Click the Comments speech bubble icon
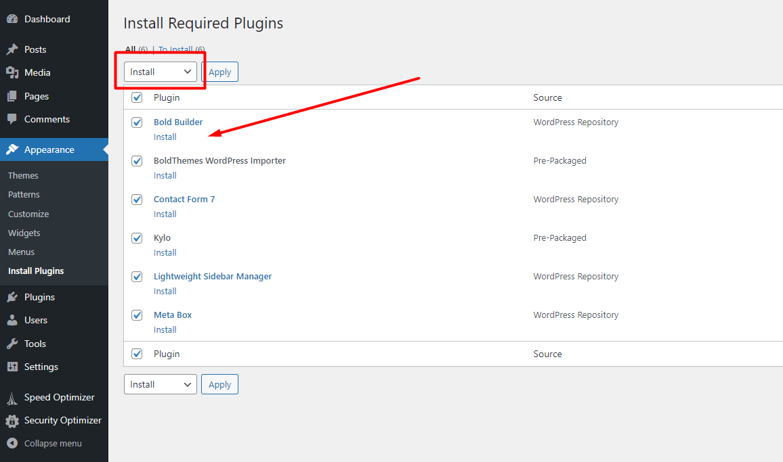Viewport: 783px width, 462px height. (12, 119)
